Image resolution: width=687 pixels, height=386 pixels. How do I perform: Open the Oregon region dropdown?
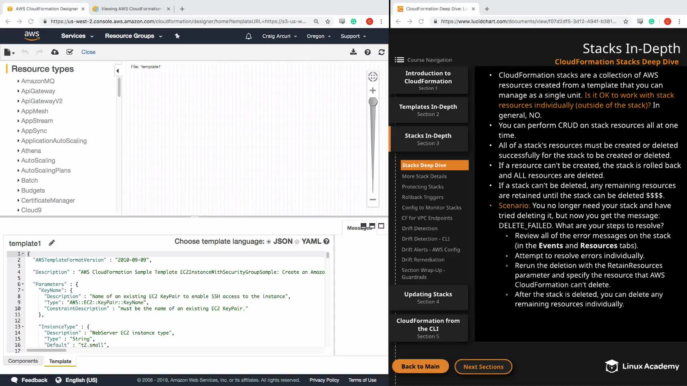(x=318, y=36)
